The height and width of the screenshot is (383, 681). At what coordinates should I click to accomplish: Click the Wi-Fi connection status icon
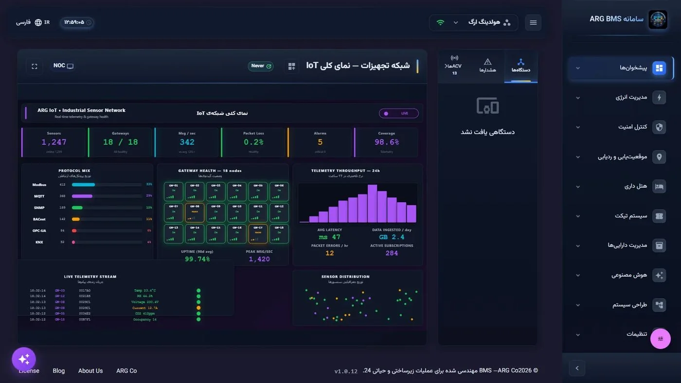pos(440,22)
